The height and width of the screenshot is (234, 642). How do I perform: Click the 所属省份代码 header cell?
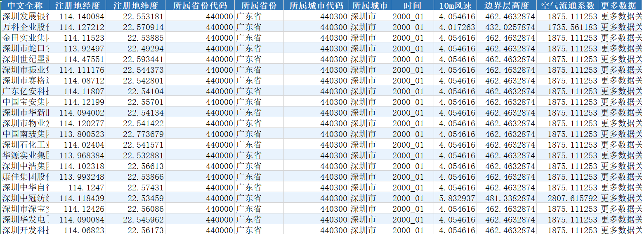point(200,6)
